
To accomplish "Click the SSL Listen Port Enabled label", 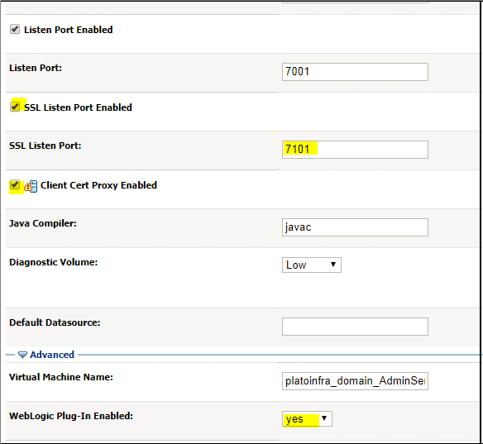I will pos(78,107).
